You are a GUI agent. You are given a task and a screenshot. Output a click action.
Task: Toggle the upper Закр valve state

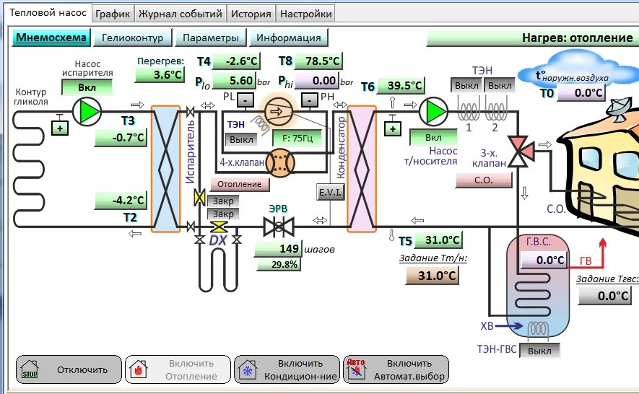(223, 201)
